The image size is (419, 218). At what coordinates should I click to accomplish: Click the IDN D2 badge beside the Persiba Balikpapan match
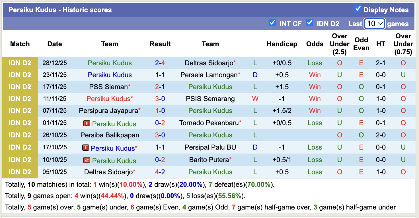(20, 135)
